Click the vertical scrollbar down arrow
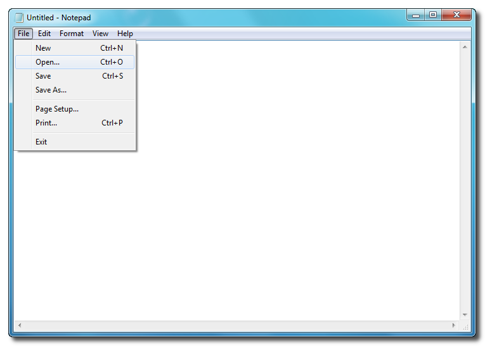485x346 pixels. click(465, 315)
